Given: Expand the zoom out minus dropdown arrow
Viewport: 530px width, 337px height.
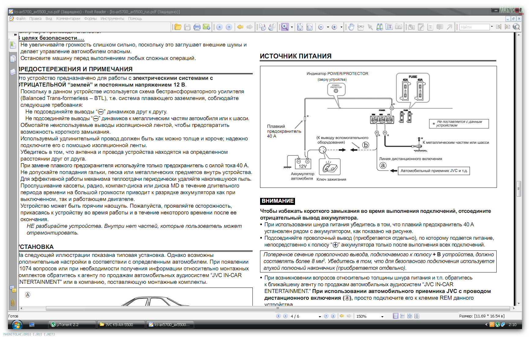Looking at the screenshot, I should tap(328, 27).
